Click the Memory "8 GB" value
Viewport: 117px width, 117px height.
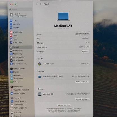[x=87, y=42]
